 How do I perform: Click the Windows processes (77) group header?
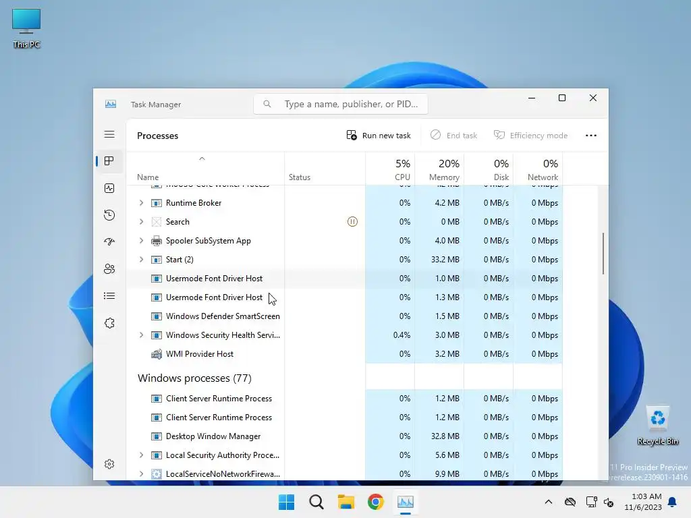tap(194, 378)
